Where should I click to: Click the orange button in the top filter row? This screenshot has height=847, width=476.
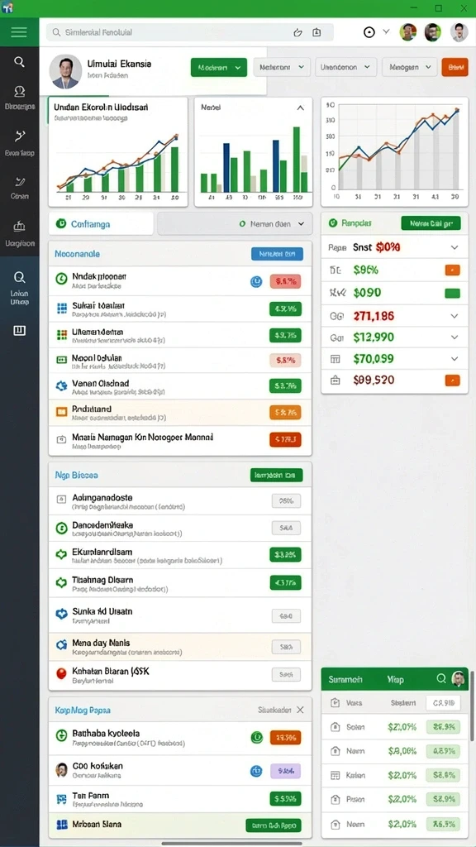(455, 68)
